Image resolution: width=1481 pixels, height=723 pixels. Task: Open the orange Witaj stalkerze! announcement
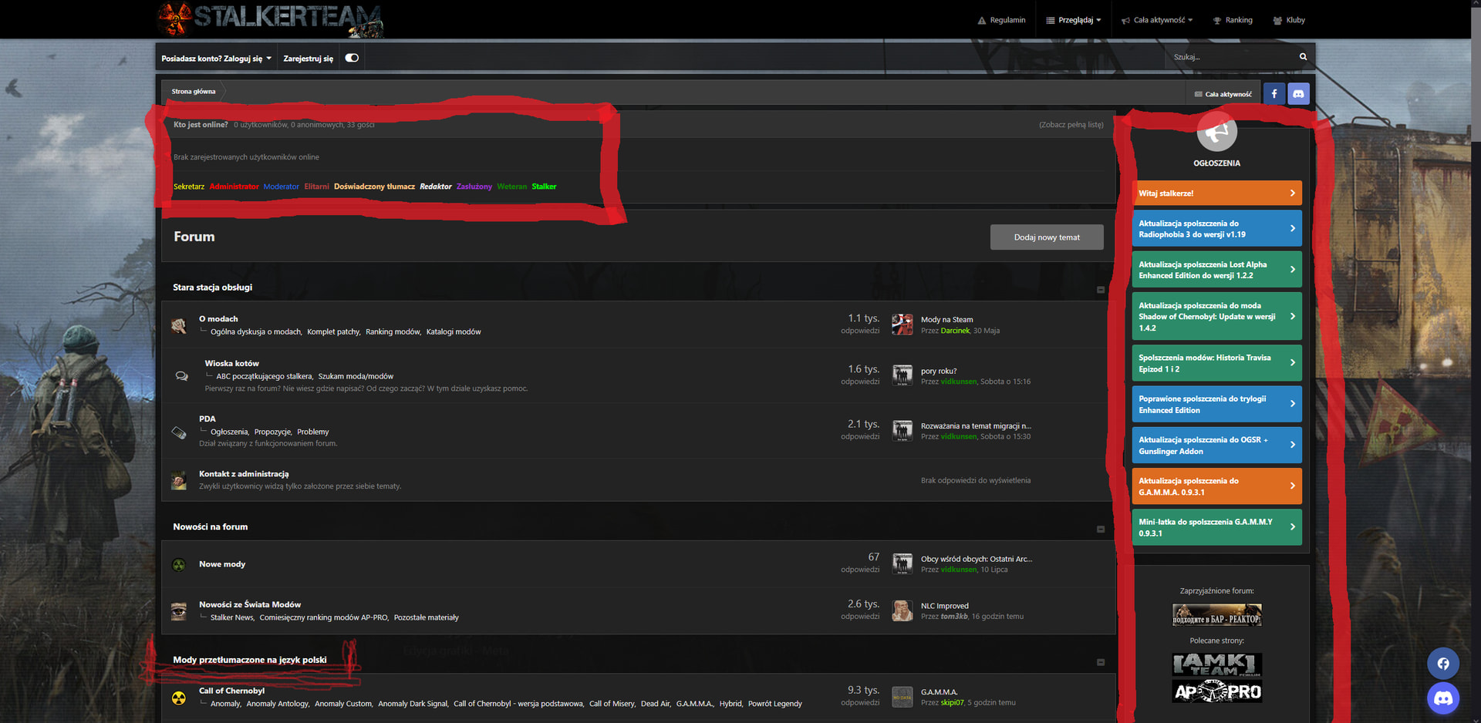[x=1216, y=193]
